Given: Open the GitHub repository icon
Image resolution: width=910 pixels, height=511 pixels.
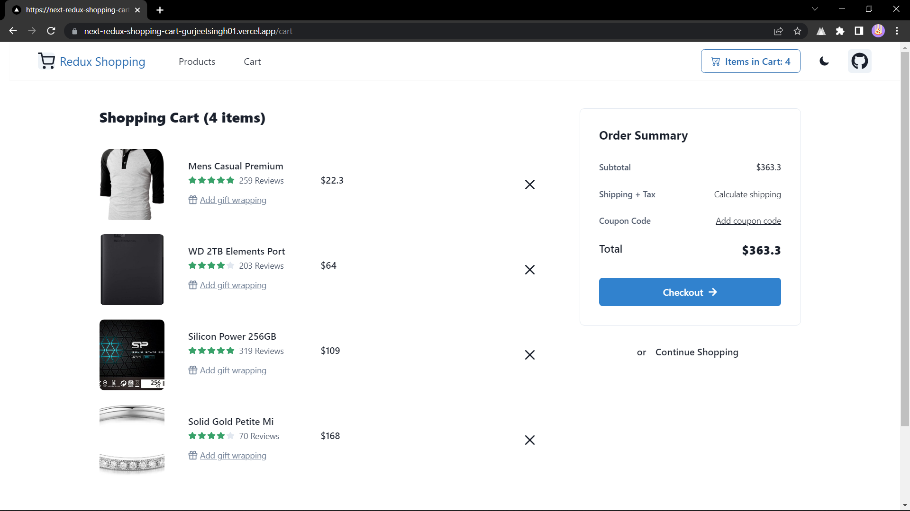Looking at the screenshot, I should pyautogui.click(x=860, y=61).
